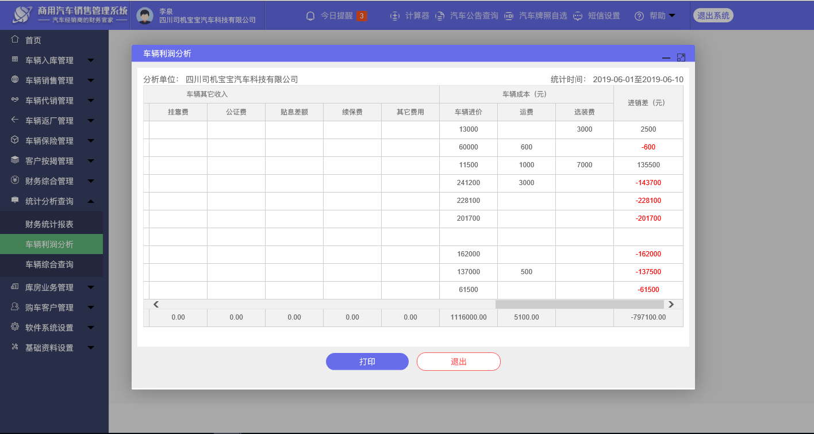Expand 财务综合管理 submenu arrow
Image resolution: width=814 pixels, height=434 pixels.
91,181
